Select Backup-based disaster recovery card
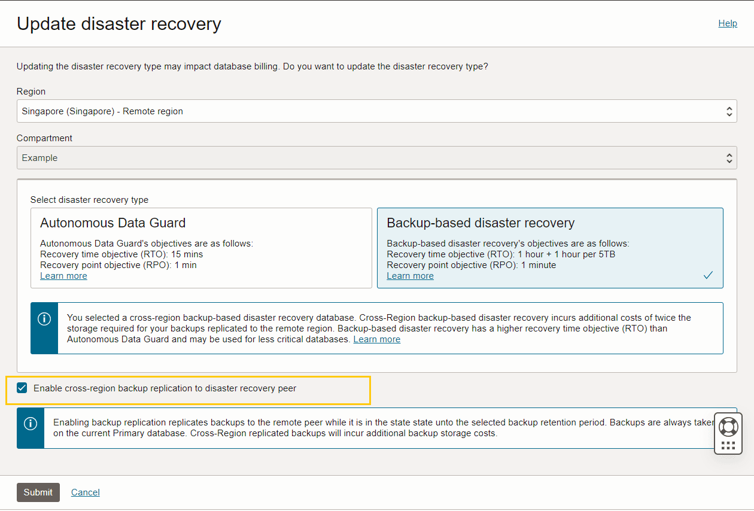 (550, 248)
